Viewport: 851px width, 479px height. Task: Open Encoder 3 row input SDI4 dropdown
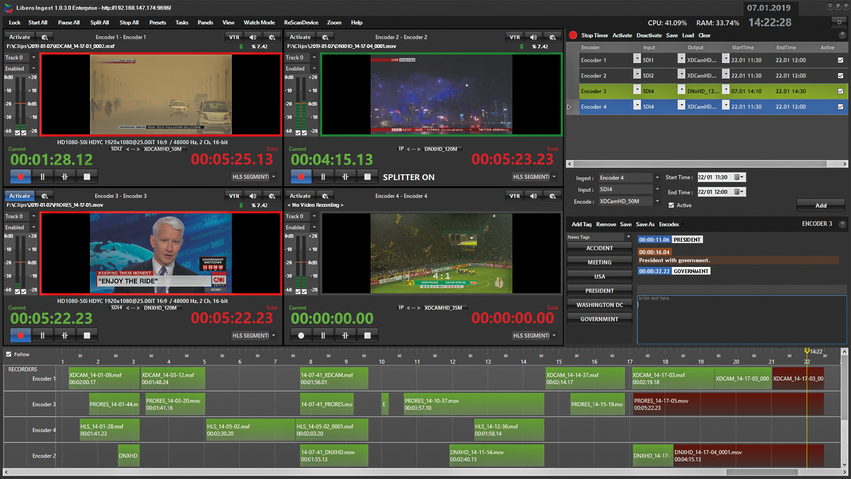(681, 90)
